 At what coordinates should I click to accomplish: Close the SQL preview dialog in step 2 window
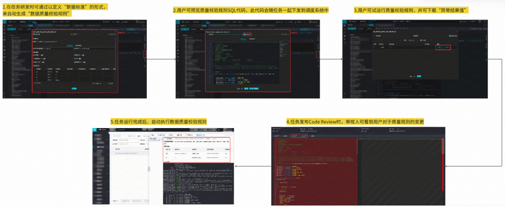tap(289, 32)
